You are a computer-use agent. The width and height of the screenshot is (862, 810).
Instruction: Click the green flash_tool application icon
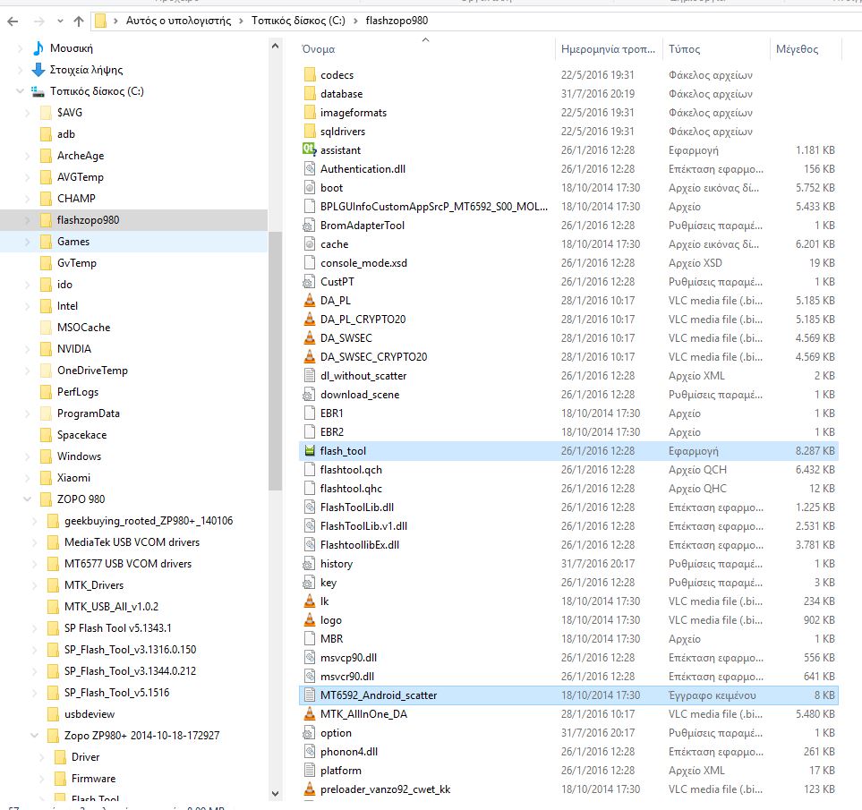(x=309, y=451)
